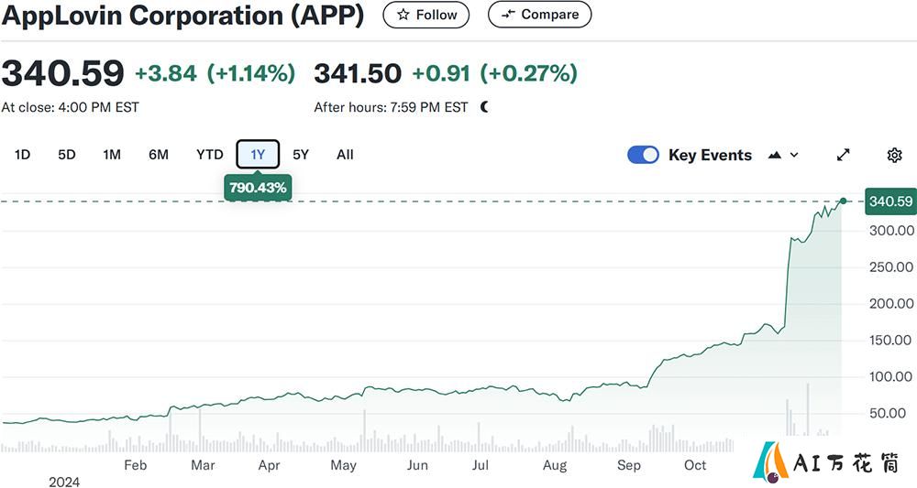The height and width of the screenshot is (488, 917).
Task: Select the 1D chart range
Action: tap(22, 155)
